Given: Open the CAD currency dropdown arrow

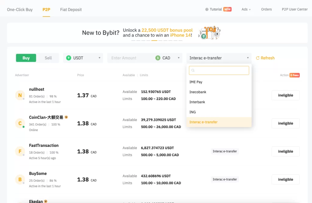Looking at the screenshot, I should 179,58.
